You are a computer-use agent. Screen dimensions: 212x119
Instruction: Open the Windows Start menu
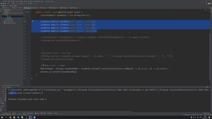(2, 117)
